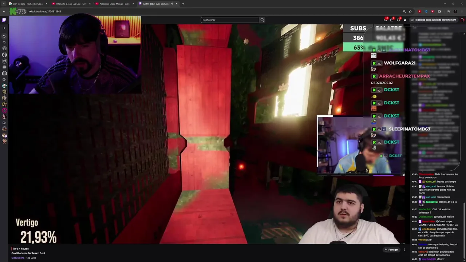This screenshot has width=466, height=262.
Task: Open the Twitch user avatar menu
Action: [x=462, y=20]
